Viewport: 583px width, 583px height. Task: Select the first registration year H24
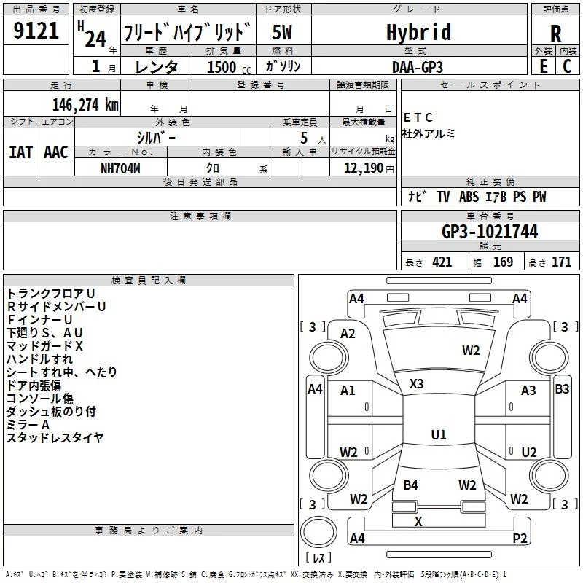tap(93, 35)
